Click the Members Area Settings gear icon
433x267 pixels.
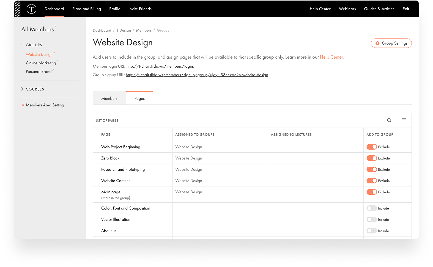tap(23, 105)
